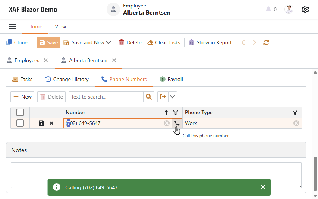This screenshot has width=318, height=199.
Task: Open the Change History tab
Action: (x=67, y=79)
